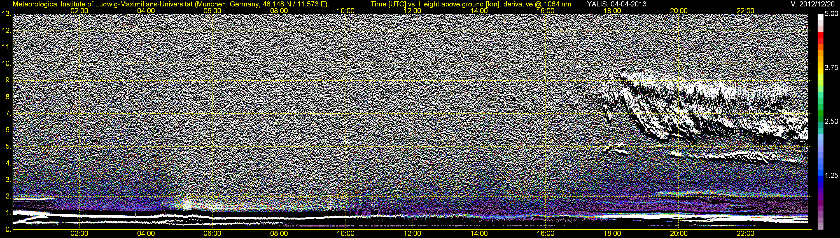The height and width of the screenshot is (238, 840).
Task: Click the 20:00 label on the bottom time axis
Action: click(x=679, y=234)
